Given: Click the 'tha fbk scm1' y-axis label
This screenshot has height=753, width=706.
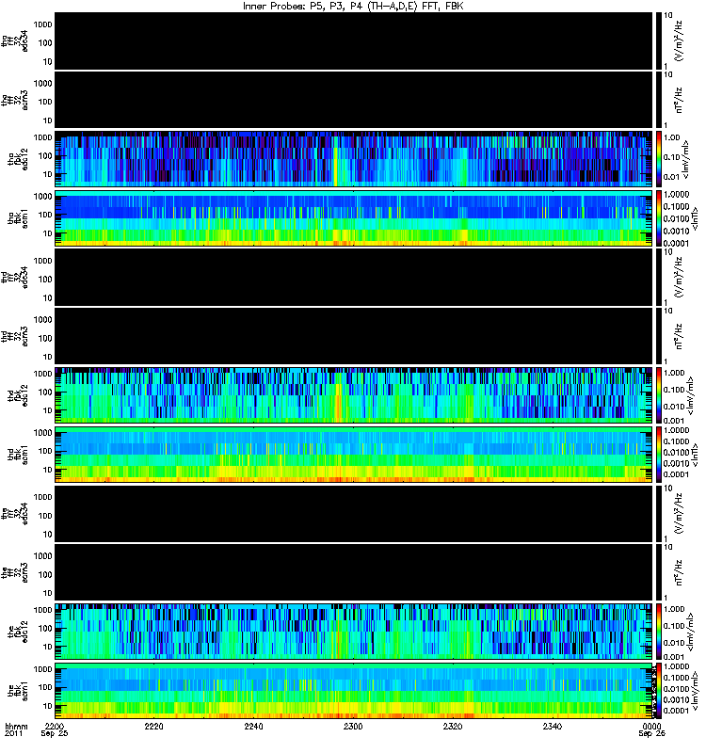Looking at the screenshot, I should pos(18,218).
